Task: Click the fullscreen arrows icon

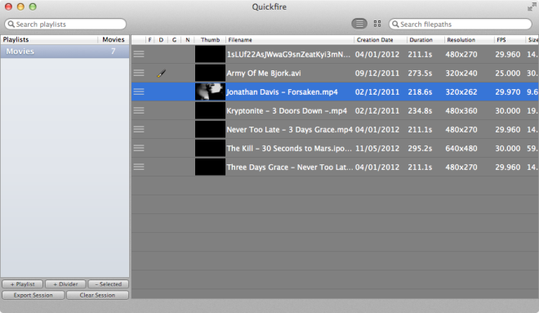Action: pyautogui.click(x=532, y=7)
